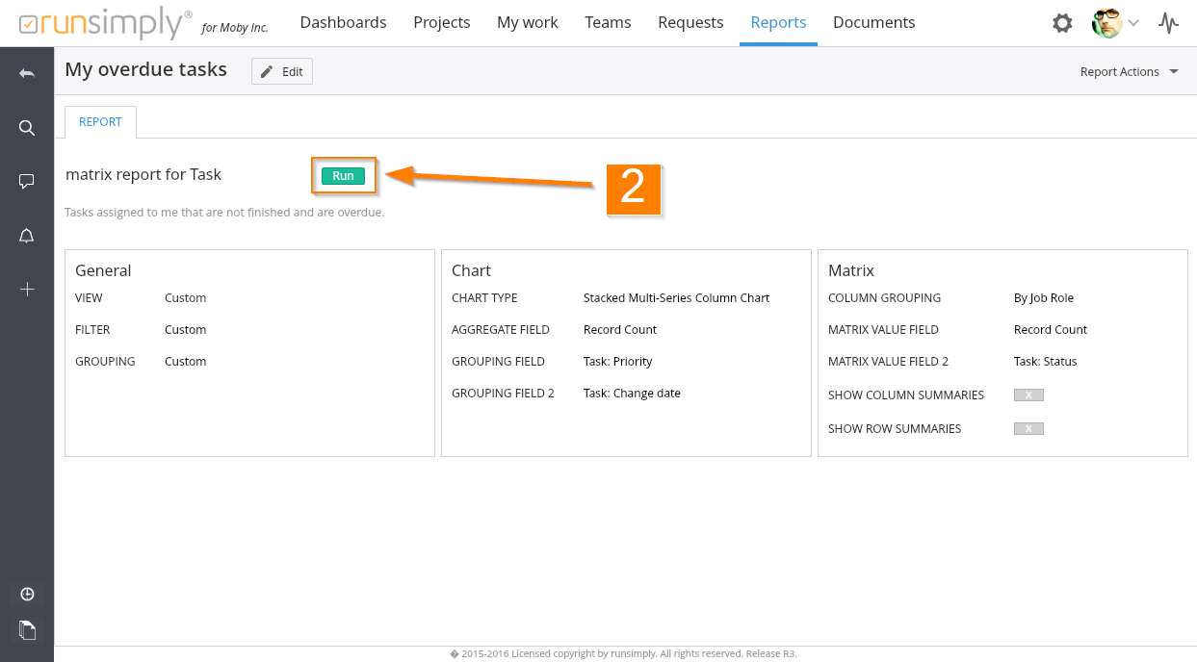Open the user avatar dropdown menu
The height and width of the screenshot is (662, 1197).
(1115, 23)
